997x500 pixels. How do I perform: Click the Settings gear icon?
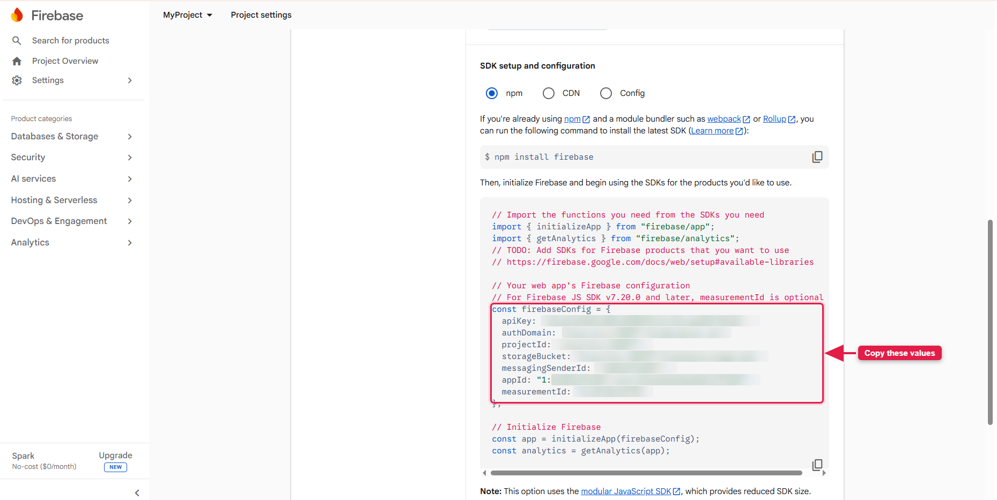click(x=17, y=80)
